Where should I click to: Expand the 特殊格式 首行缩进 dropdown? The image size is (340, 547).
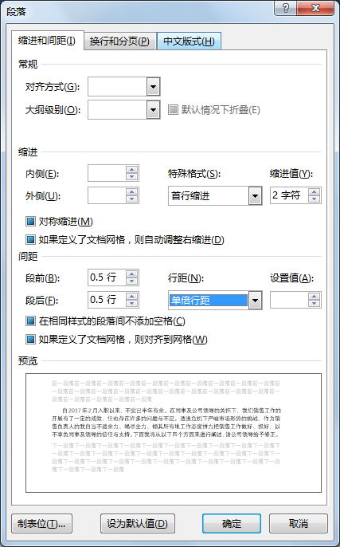pos(255,195)
